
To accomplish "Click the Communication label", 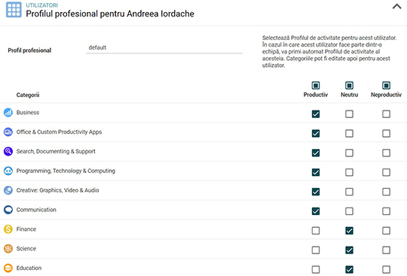I will click(36, 210).
